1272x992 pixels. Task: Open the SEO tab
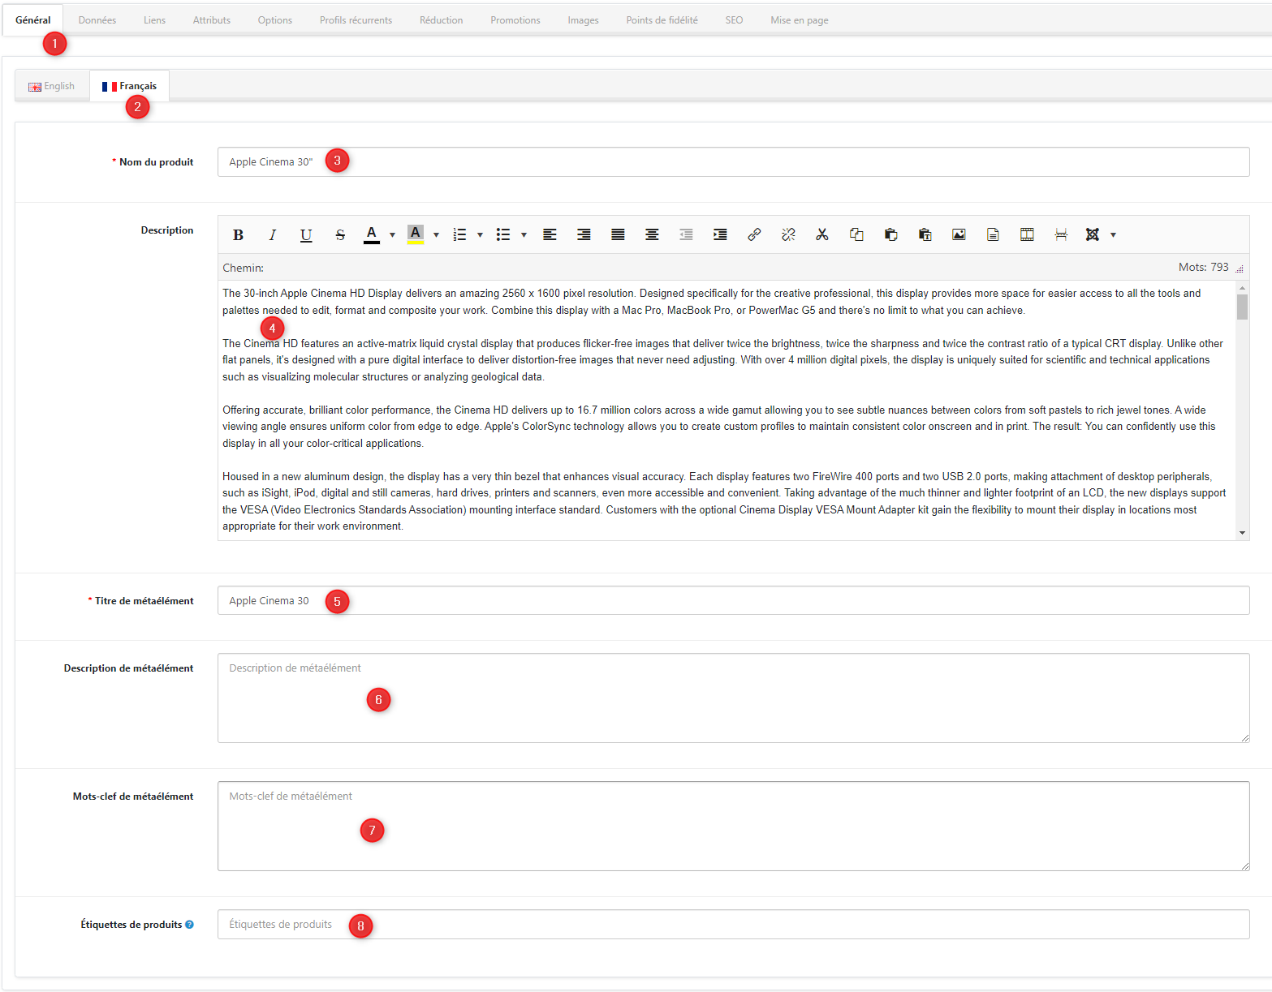point(735,20)
